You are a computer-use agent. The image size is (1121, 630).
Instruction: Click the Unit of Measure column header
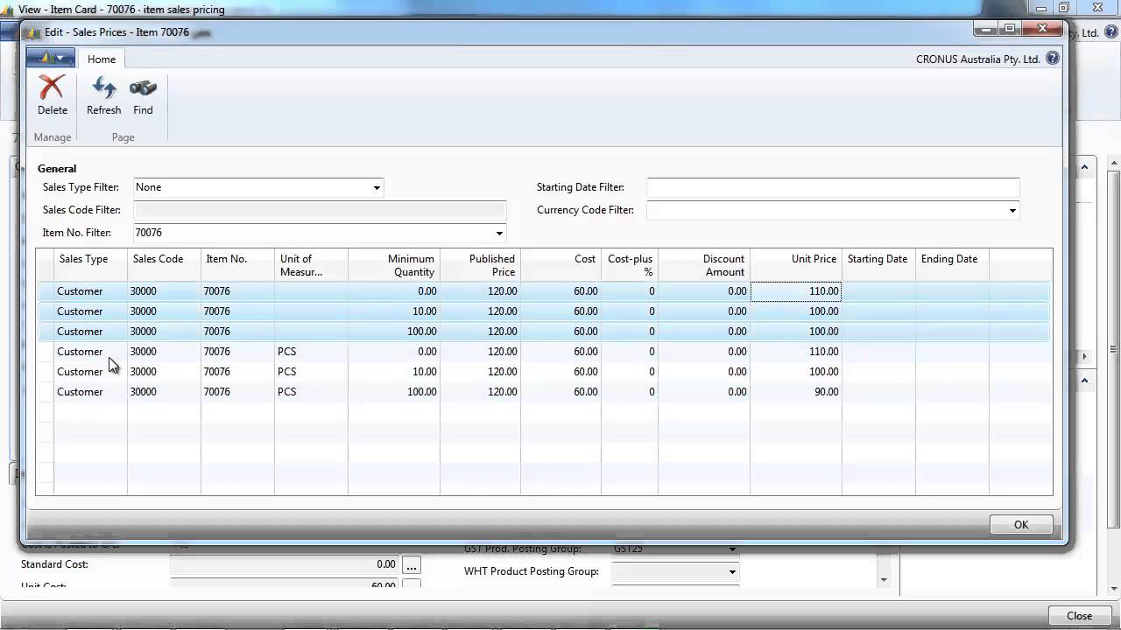pos(311,265)
